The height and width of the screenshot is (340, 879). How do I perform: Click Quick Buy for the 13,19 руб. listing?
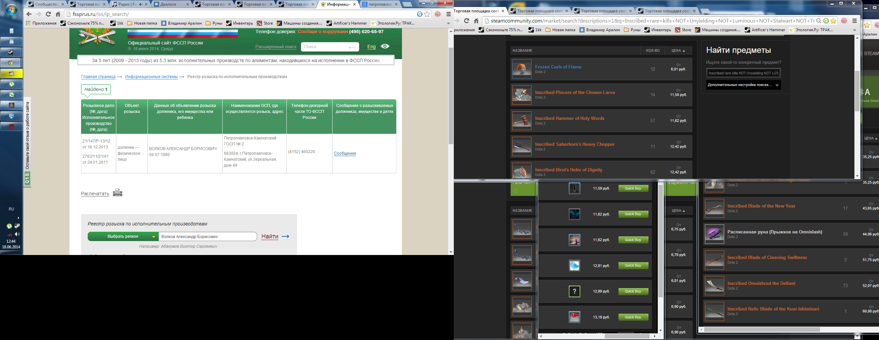coord(633,317)
